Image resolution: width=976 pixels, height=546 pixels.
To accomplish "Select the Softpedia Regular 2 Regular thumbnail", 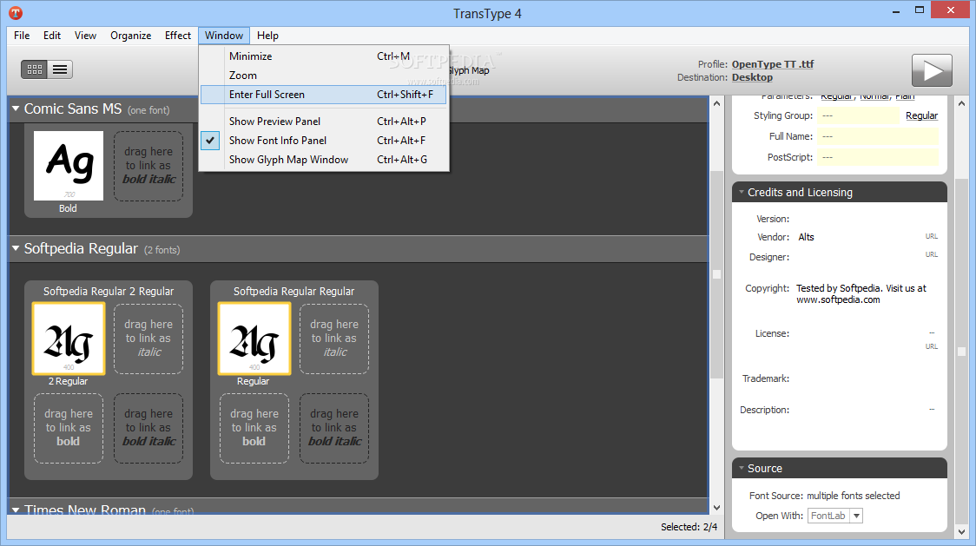I will (x=69, y=339).
